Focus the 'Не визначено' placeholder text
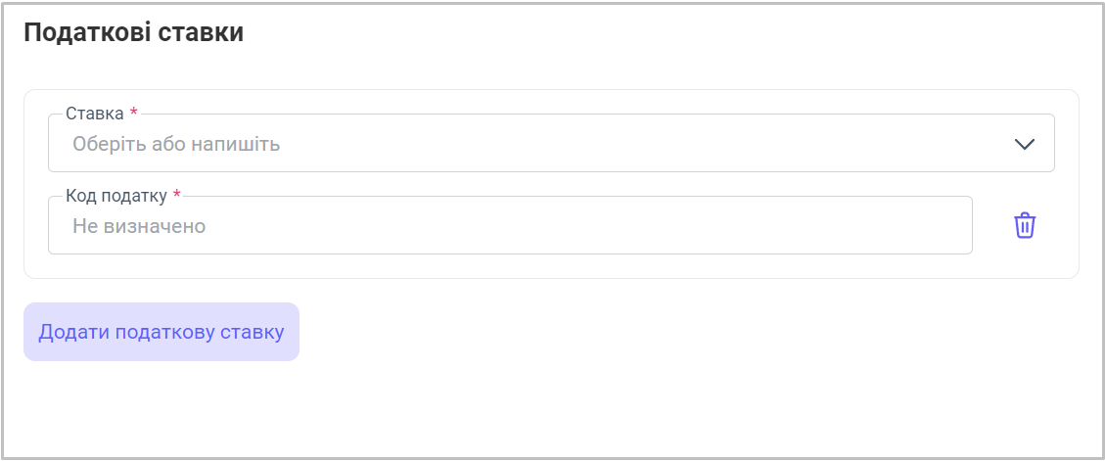Viewport: 1105px width, 461px height. 139,226
